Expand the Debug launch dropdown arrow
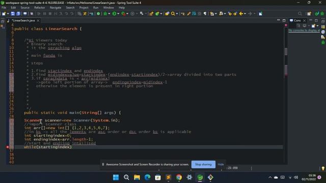 (x=109, y=14)
